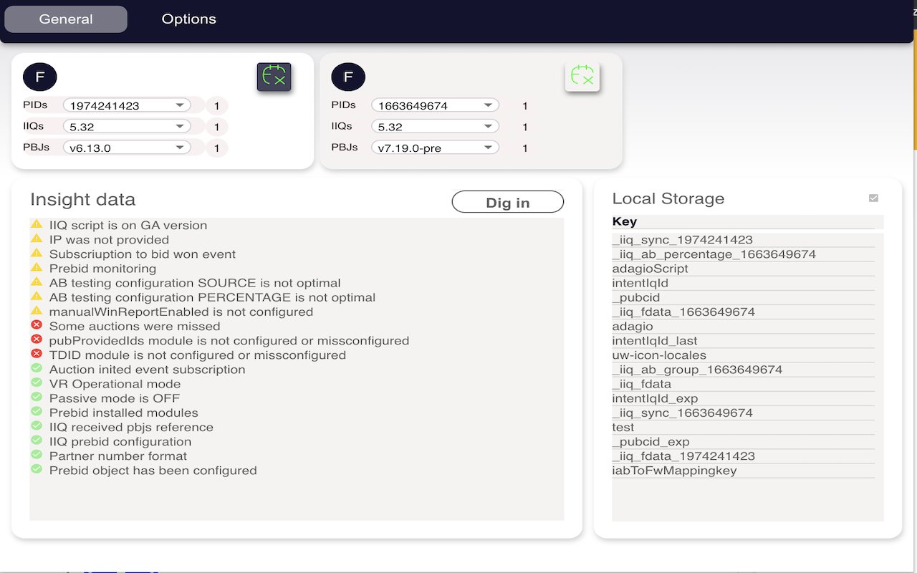Click warning icon next to 'IP was not provided'

[x=37, y=240]
